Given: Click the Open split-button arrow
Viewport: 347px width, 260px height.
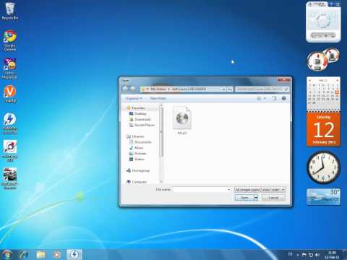Looking at the screenshot, I should (256, 198).
